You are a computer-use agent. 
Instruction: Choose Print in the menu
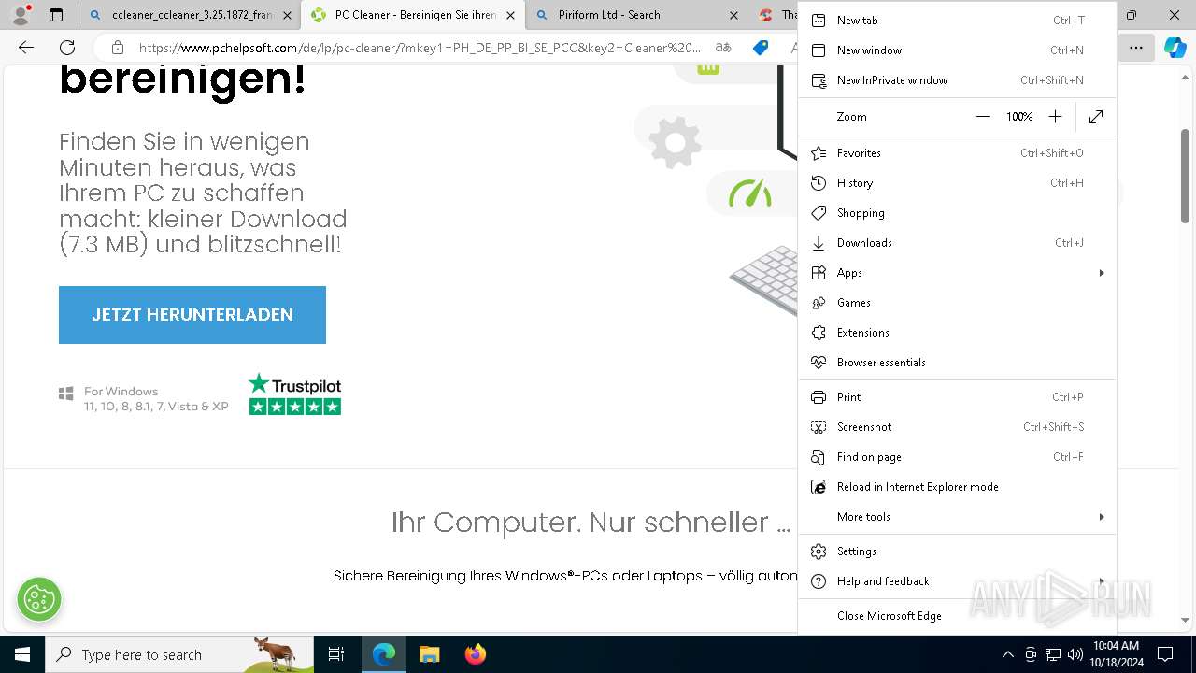point(957,397)
